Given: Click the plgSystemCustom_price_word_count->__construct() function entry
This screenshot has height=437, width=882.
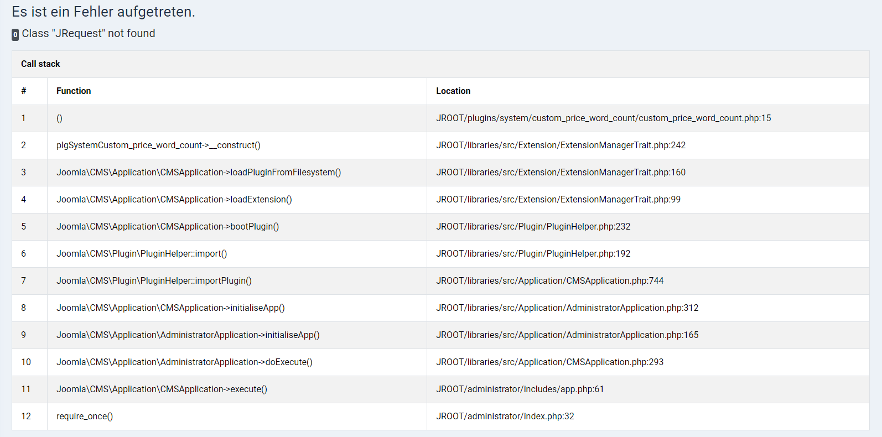Looking at the screenshot, I should point(158,145).
